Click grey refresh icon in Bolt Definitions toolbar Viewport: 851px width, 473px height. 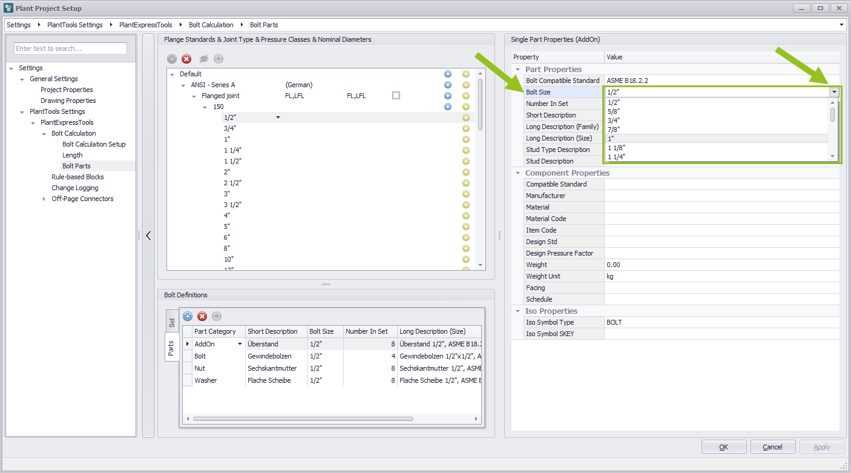(217, 316)
